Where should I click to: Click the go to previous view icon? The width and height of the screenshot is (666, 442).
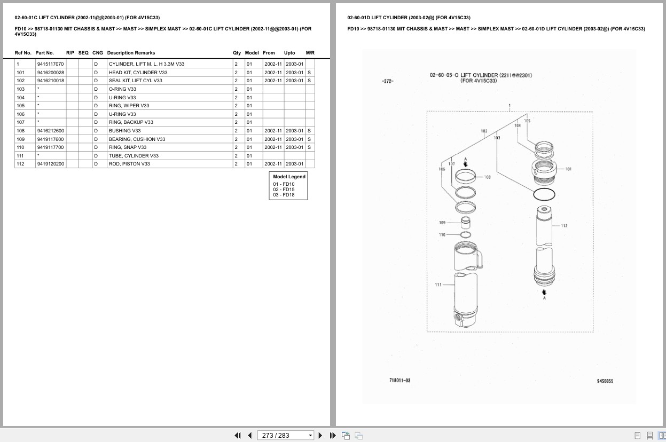click(x=346, y=436)
